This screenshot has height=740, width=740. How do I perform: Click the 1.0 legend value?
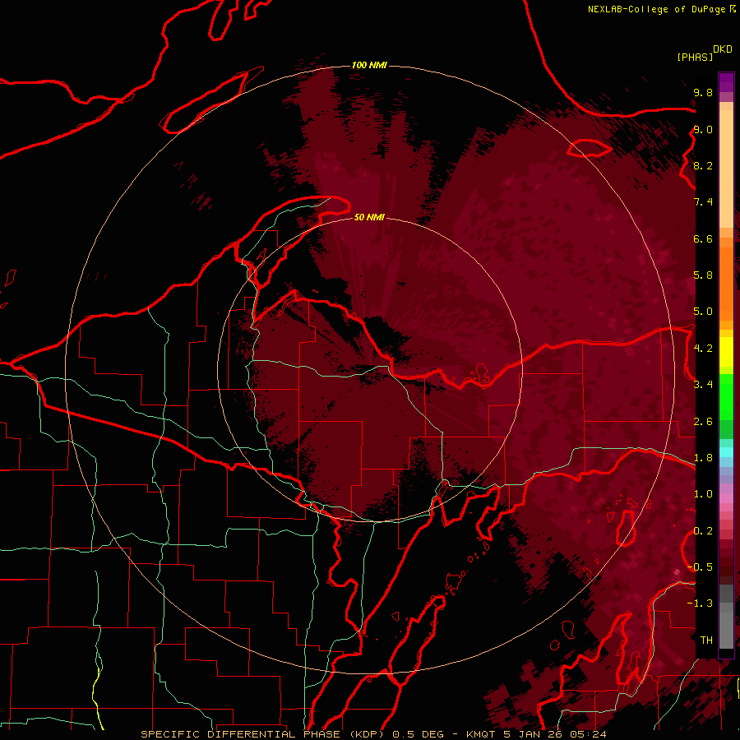click(x=703, y=494)
